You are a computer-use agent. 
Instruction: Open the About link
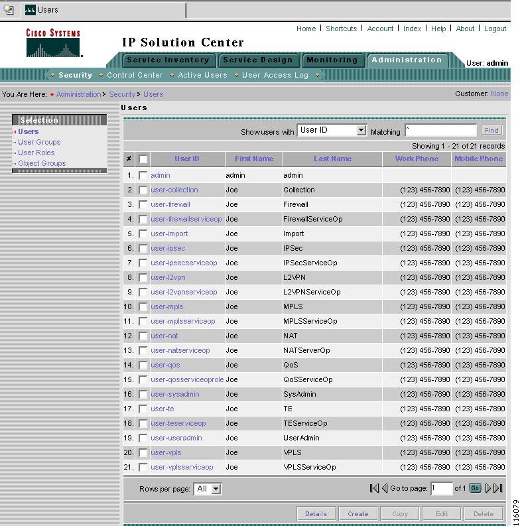[465, 29]
